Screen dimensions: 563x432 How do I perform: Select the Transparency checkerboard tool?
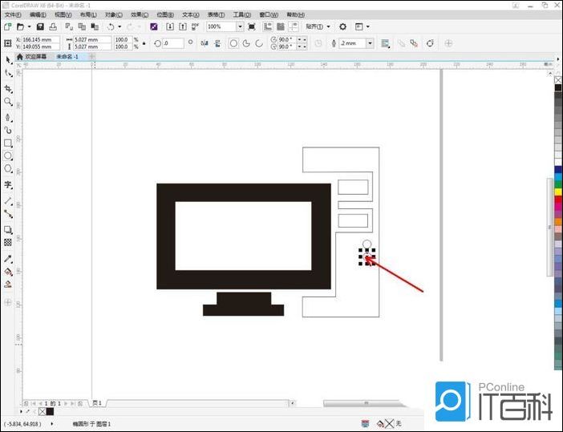(8, 243)
